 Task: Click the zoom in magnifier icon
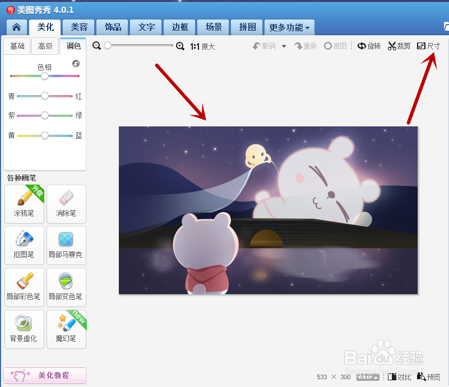pos(180,46)
